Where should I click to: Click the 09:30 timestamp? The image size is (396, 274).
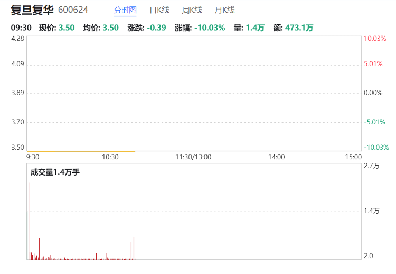pyautogui.click(x=21, y=28)
